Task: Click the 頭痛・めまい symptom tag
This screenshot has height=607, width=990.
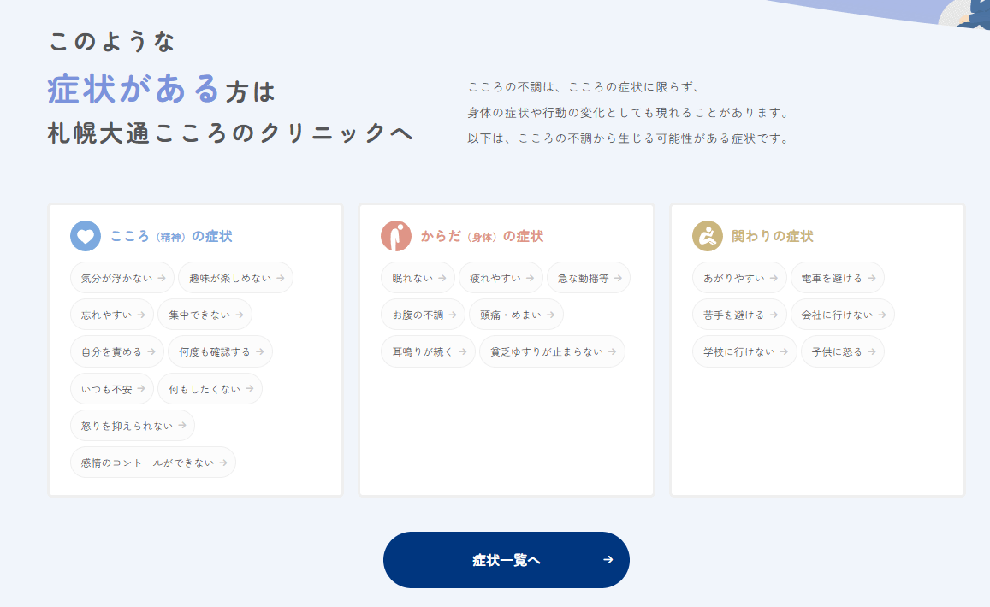Action: pyautogui.click(x=516, y=315)
